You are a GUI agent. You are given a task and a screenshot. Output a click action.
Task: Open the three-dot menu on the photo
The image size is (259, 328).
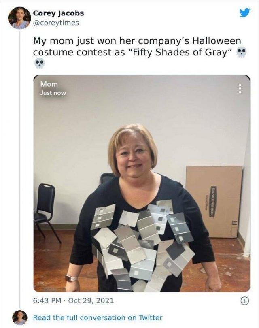coord(240,89)
